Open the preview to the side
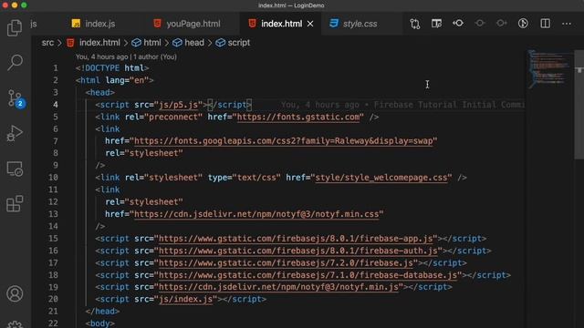Screen dimensions: 584x328 (436, 24)
